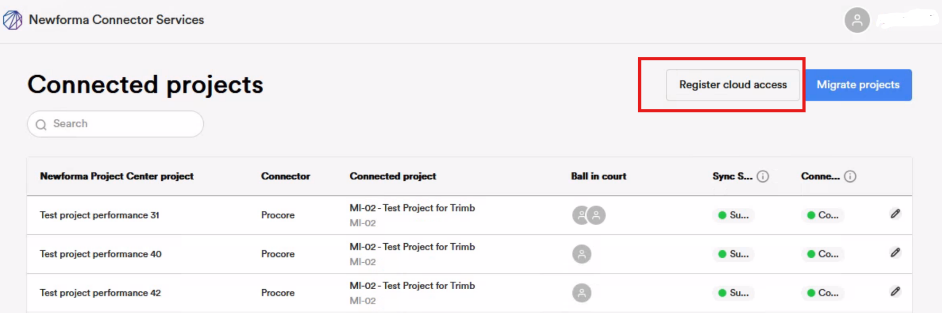Click ball in court avatar for performance 40
Screen dimensions: 942x313
click(582, 254)
